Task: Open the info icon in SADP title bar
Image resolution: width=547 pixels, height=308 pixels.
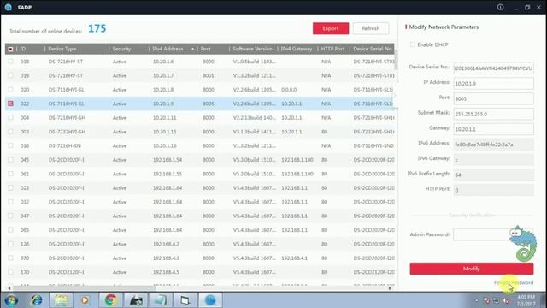Action: click(500, 7)
